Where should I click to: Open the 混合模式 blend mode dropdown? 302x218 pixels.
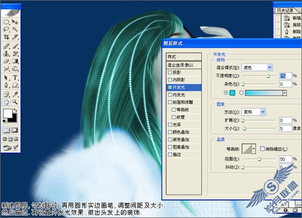click(257, 67)
